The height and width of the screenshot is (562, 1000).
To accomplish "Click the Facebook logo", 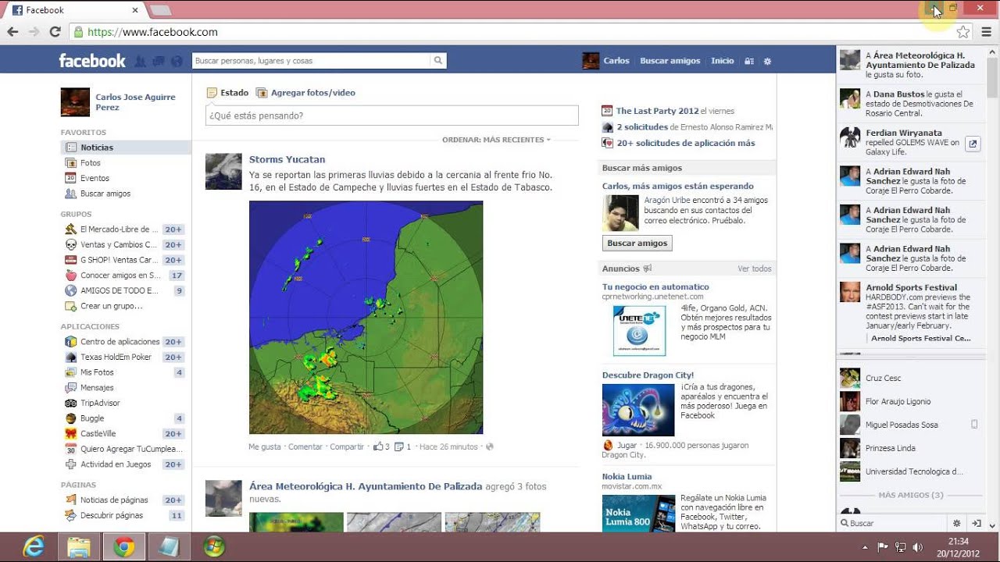I will pos(92,61).
